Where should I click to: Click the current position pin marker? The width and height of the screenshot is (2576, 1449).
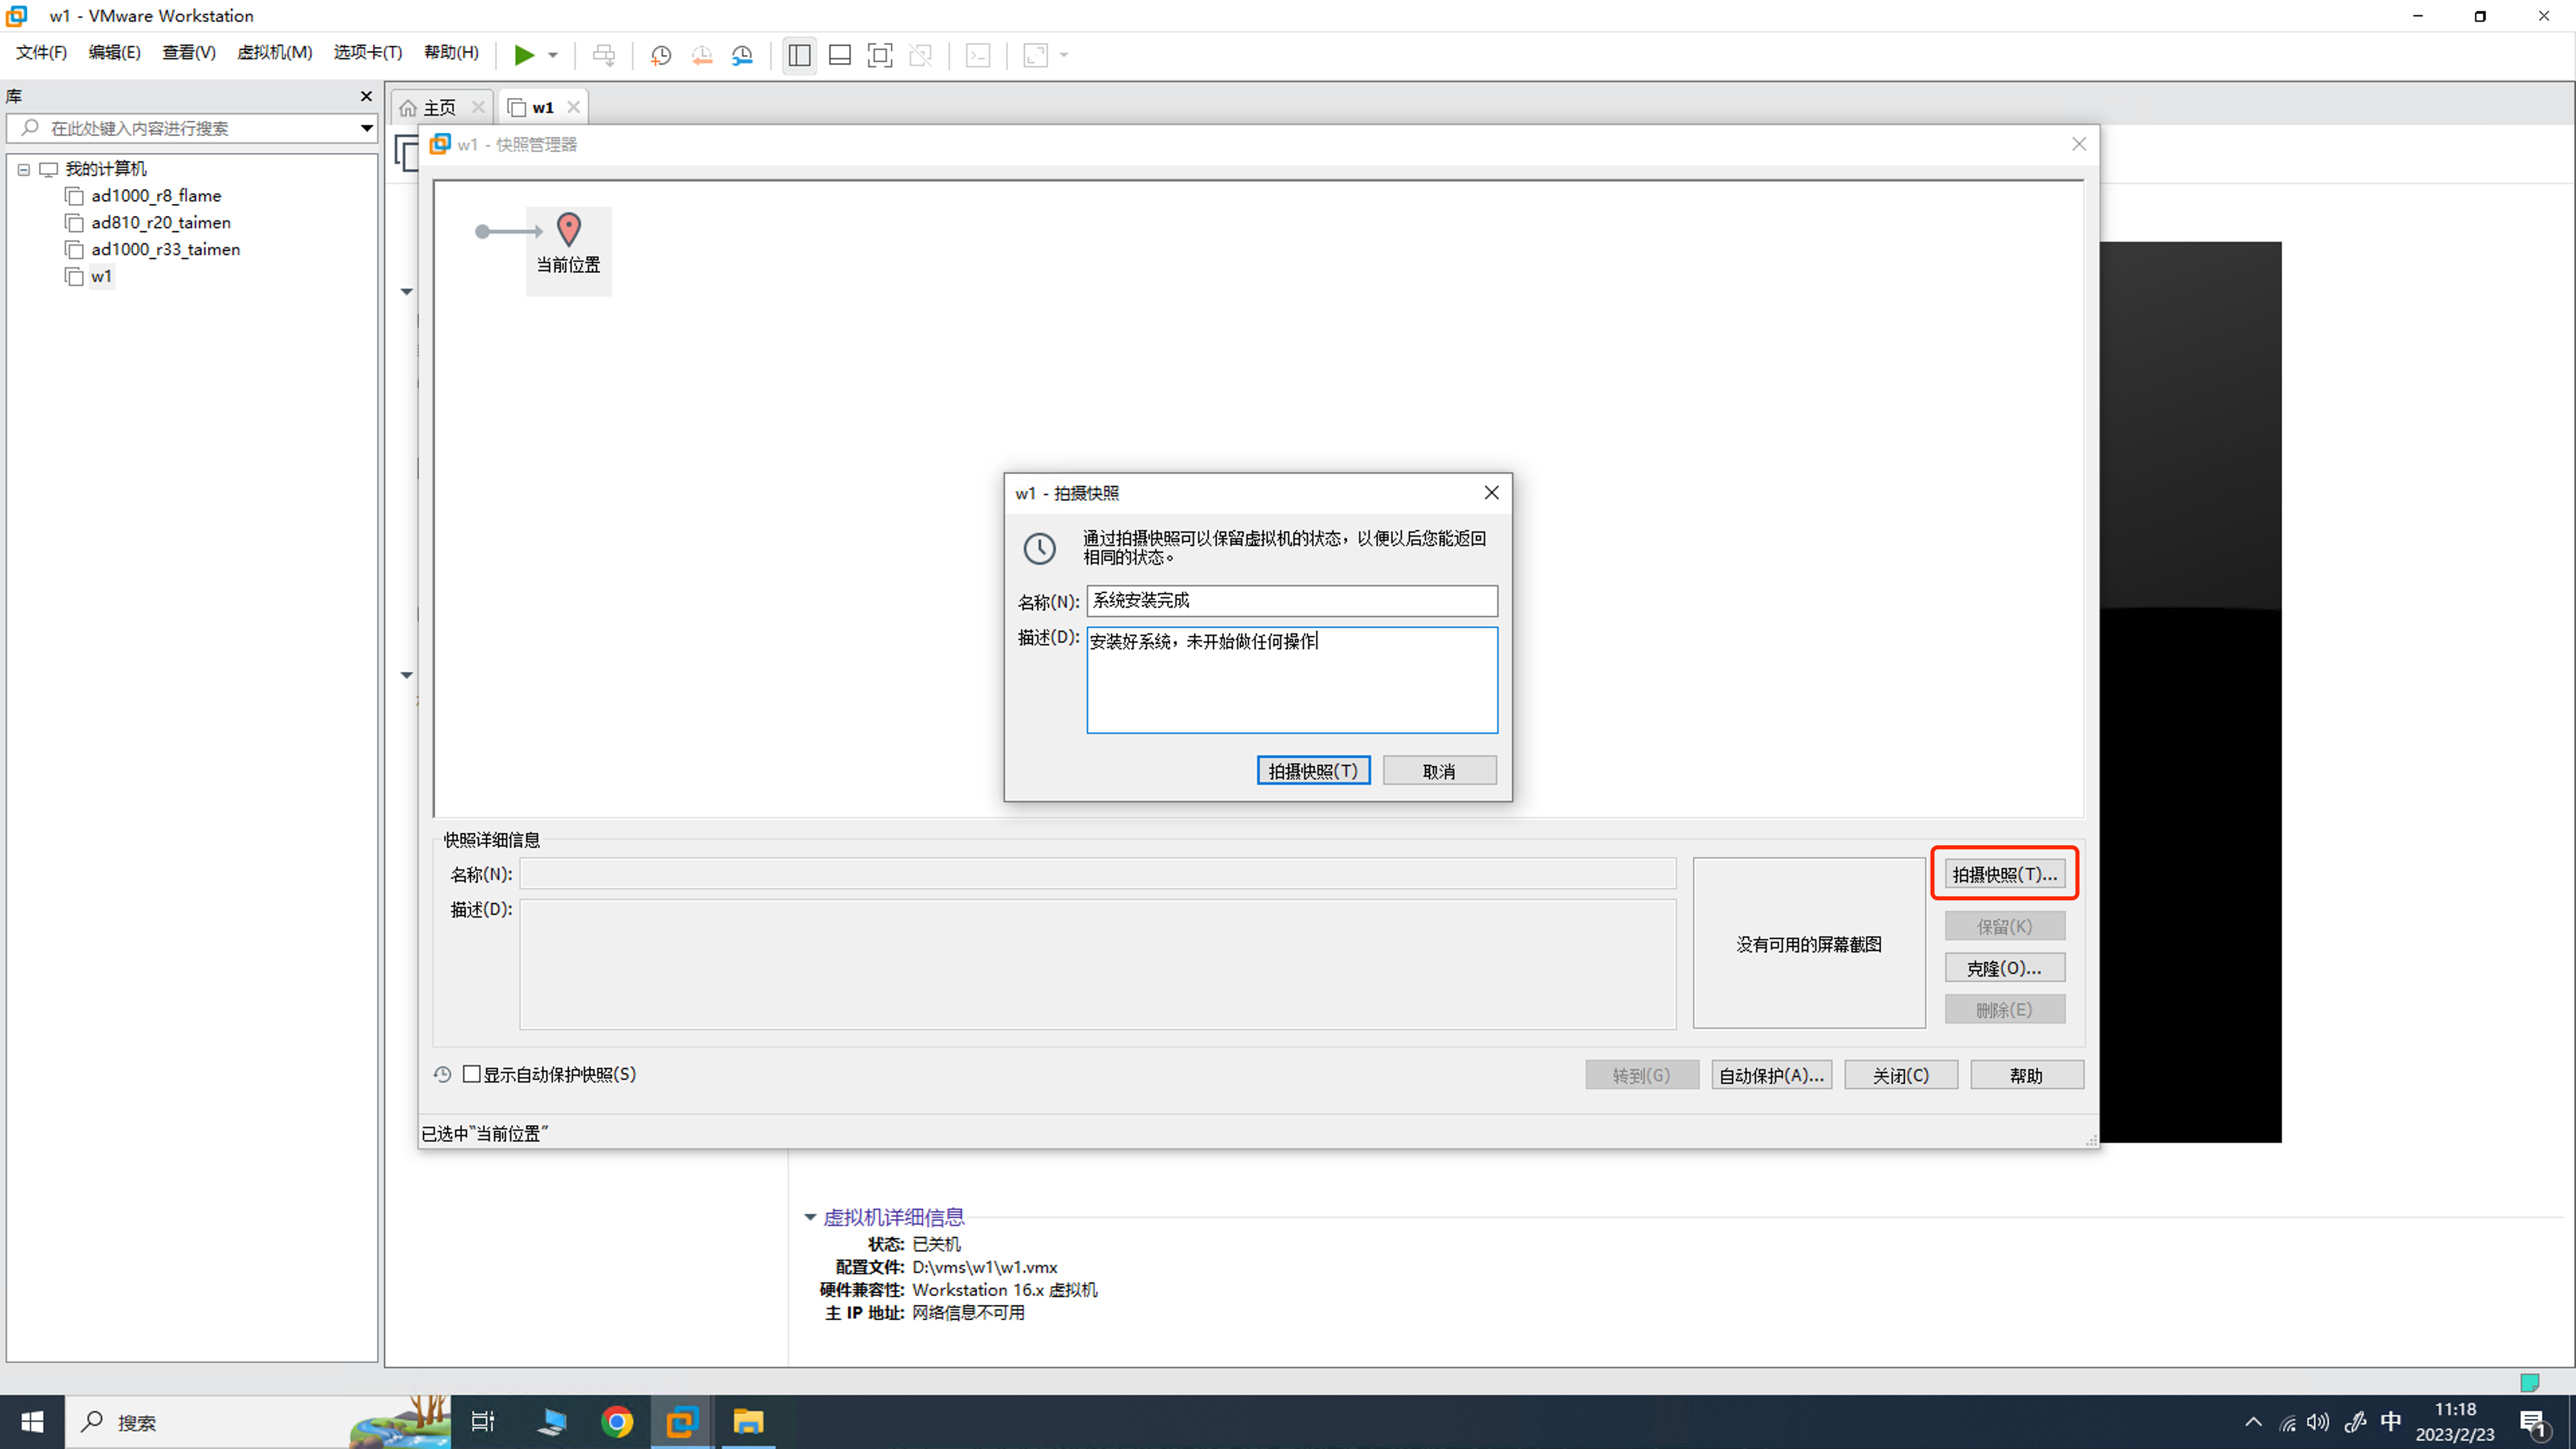point(569,230)
